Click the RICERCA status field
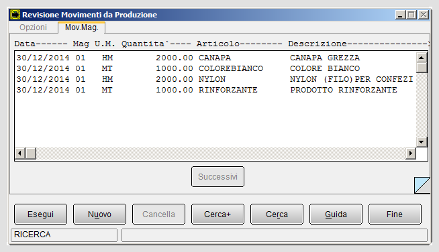 coord(64,235)
